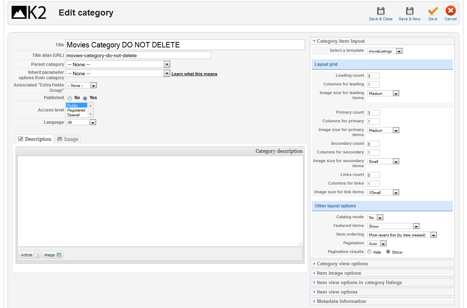Click the Title input field

point(185,45)
